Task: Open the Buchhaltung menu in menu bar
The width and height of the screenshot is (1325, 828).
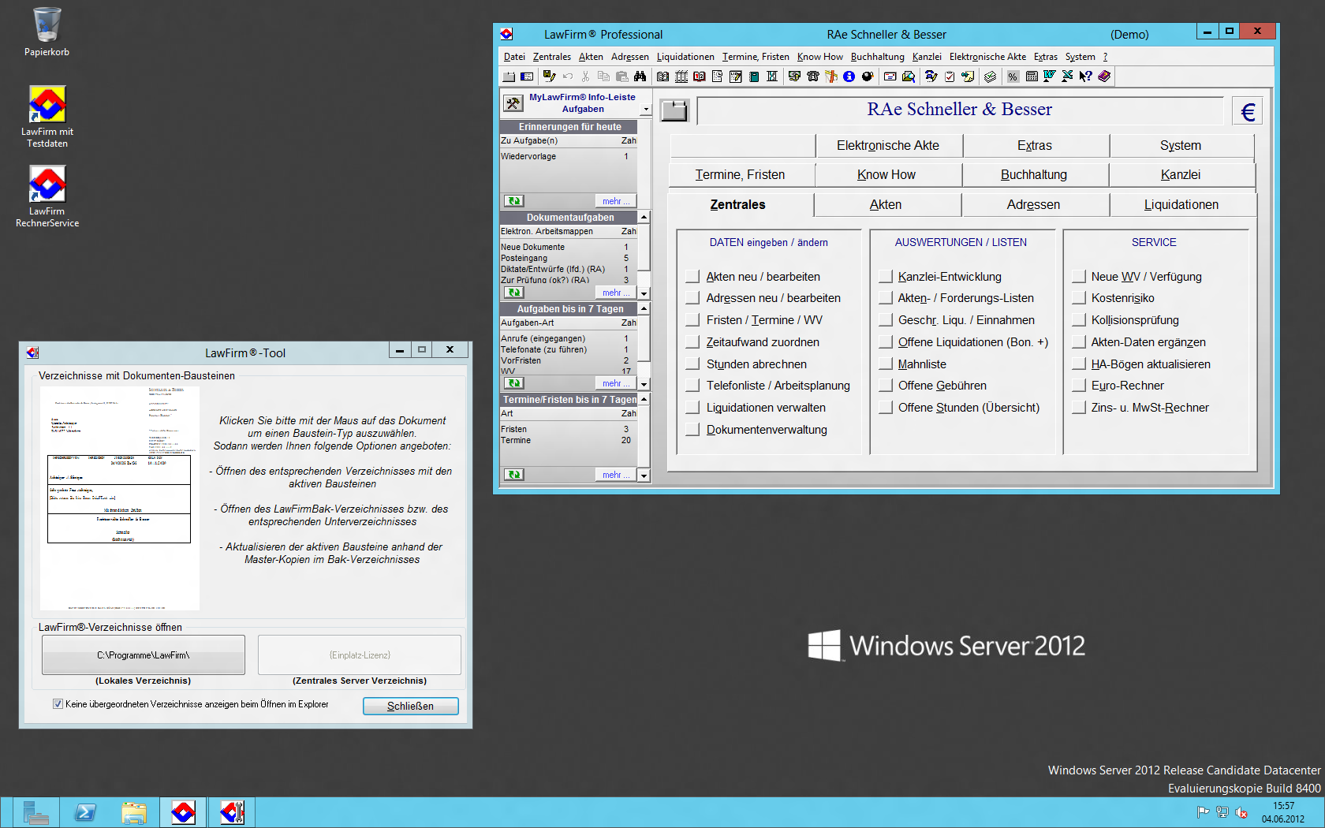Action: (877, 57)
